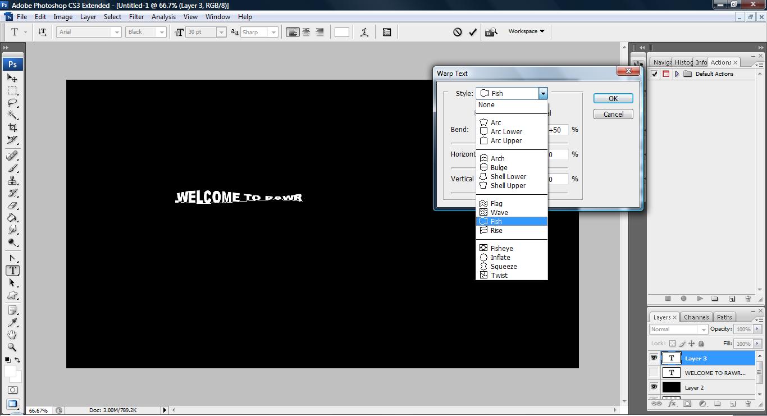Select the Brush tool

click(x=12, y=168)
